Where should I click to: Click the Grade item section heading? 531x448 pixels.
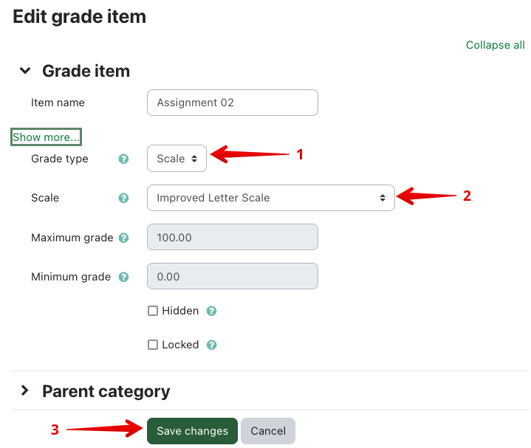point(86,71)
